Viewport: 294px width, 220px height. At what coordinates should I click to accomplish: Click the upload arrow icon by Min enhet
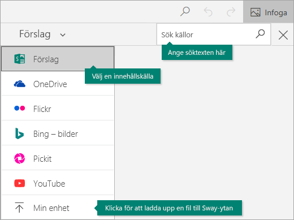tap(19, 208)
